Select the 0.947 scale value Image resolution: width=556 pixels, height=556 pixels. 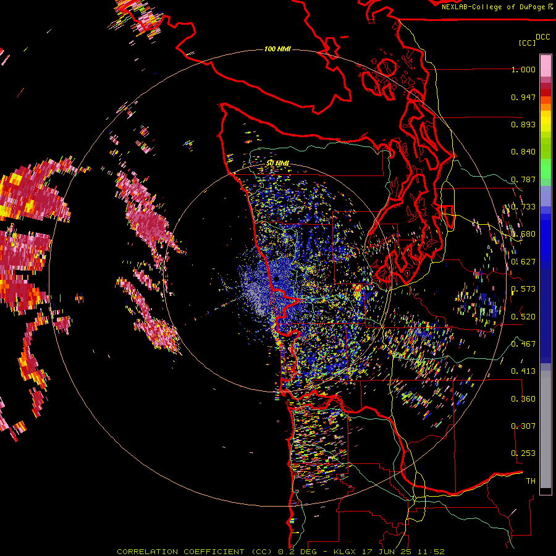523,97
